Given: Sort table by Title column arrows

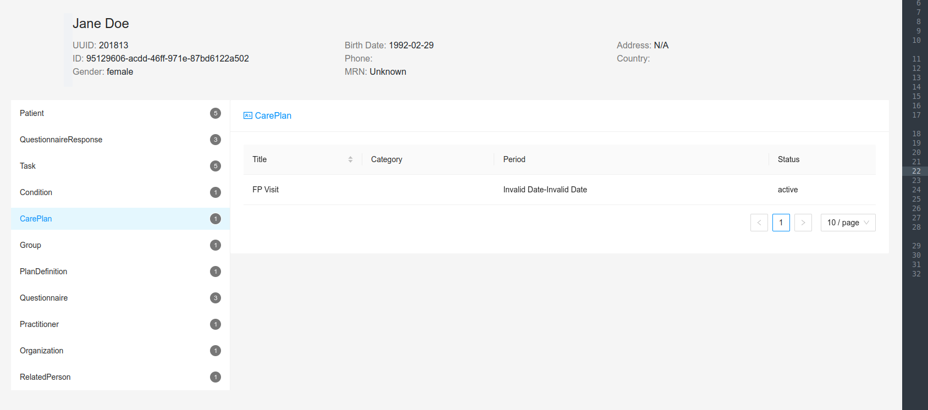Looking at the screenshot, I should point(350,159).
